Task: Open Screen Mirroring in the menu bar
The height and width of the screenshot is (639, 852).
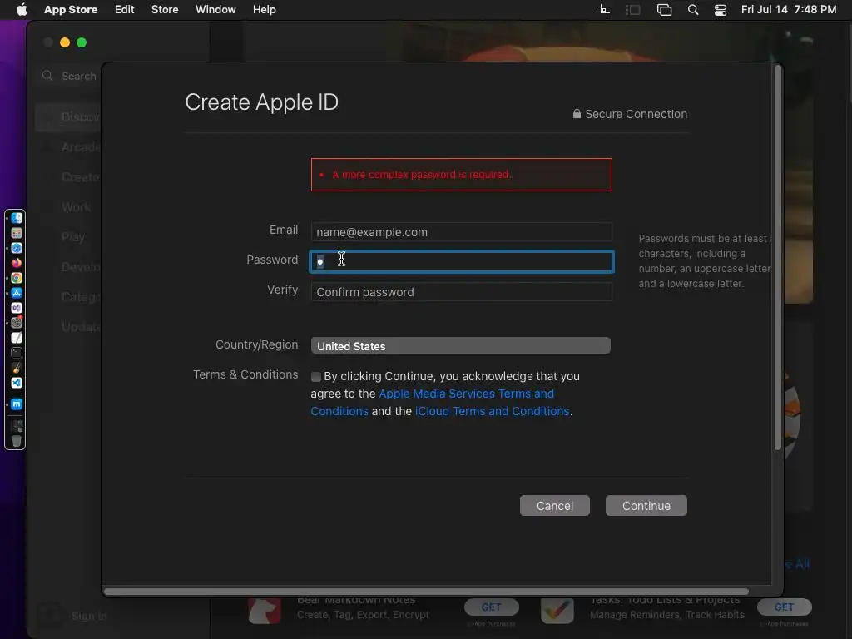Action: (664, 10)
